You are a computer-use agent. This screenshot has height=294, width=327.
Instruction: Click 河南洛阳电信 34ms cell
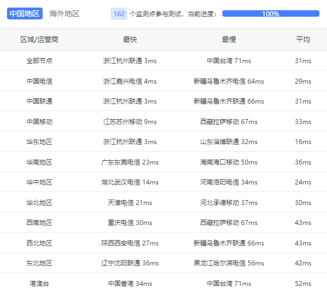pos(229,182)
